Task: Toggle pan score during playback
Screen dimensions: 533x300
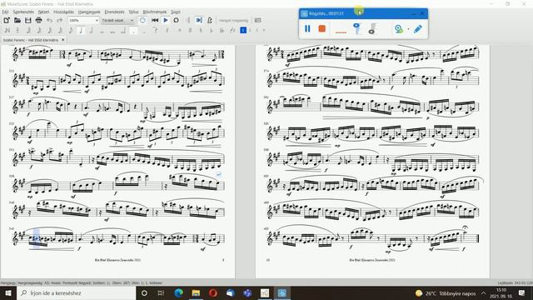Action: tap(199, 20)
